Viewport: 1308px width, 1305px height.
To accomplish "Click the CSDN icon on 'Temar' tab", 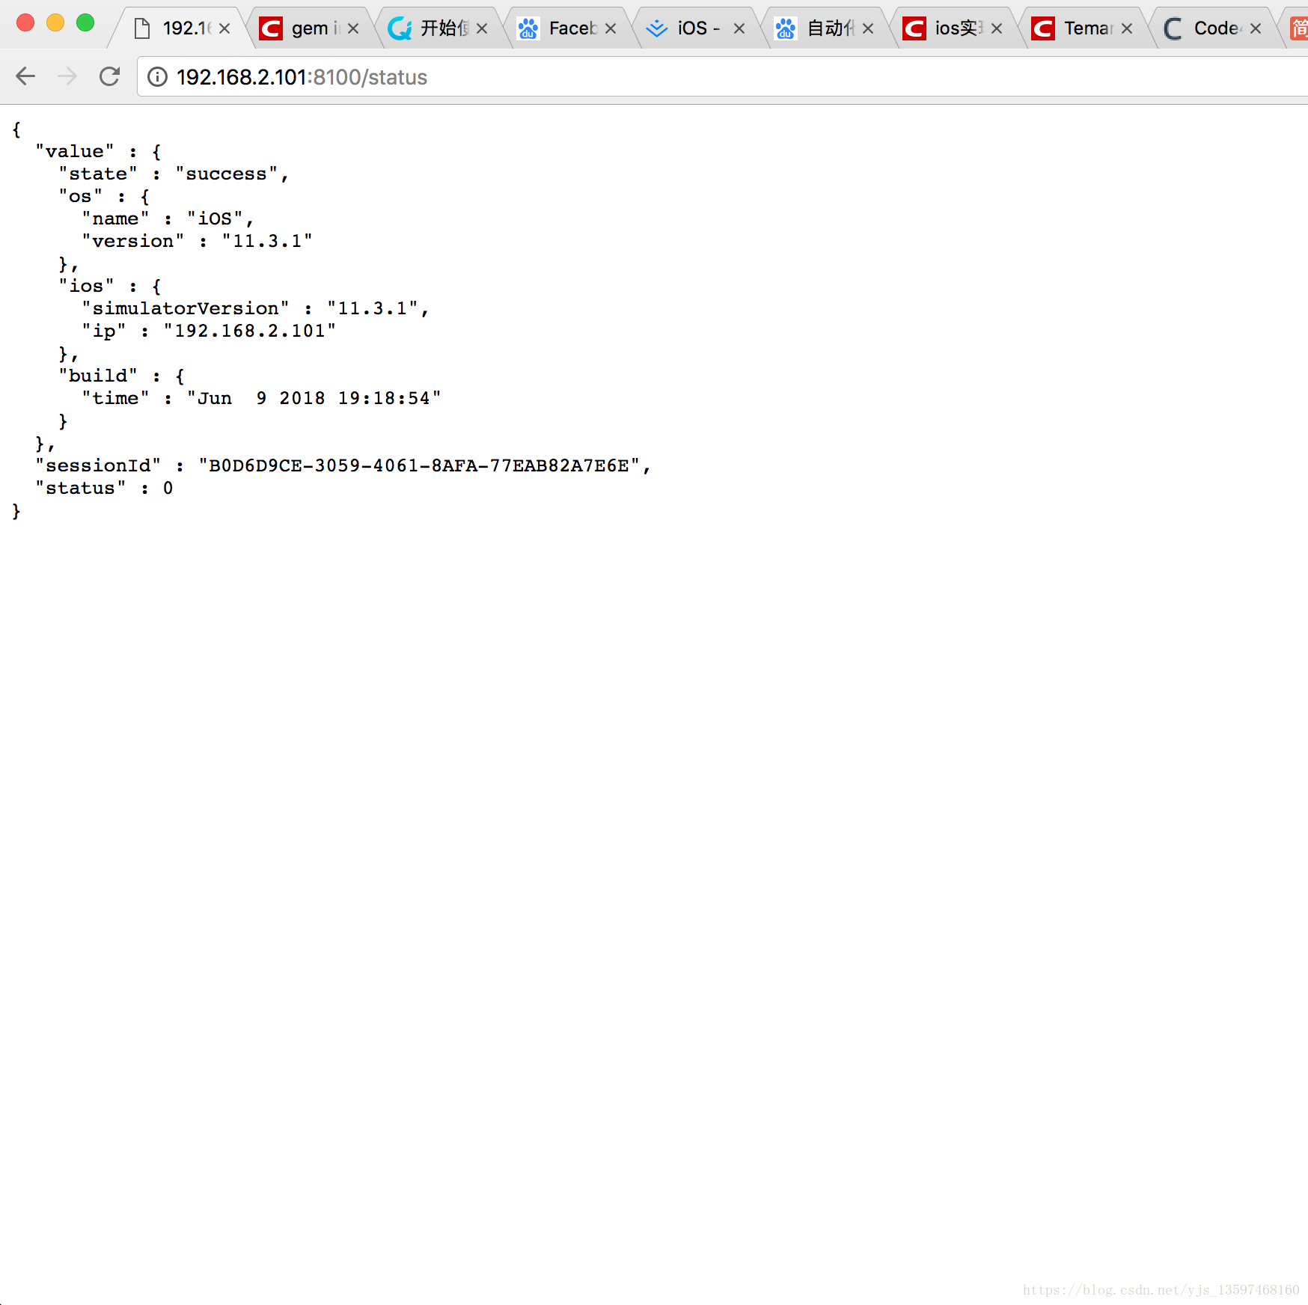I will tap(1042, 29).
